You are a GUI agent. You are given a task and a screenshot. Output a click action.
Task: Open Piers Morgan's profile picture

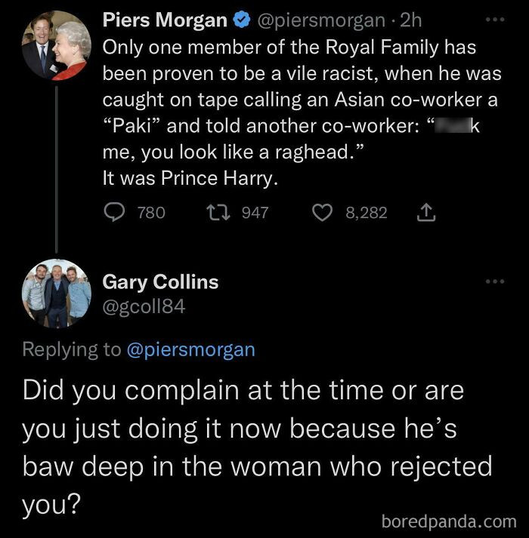pos(56,45)
